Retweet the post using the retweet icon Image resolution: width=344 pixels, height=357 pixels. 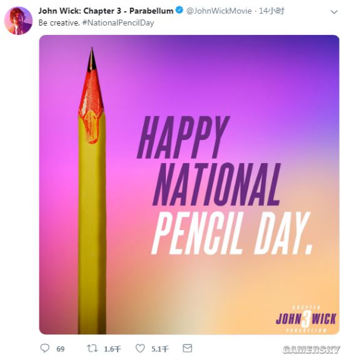tap(92, 348)
